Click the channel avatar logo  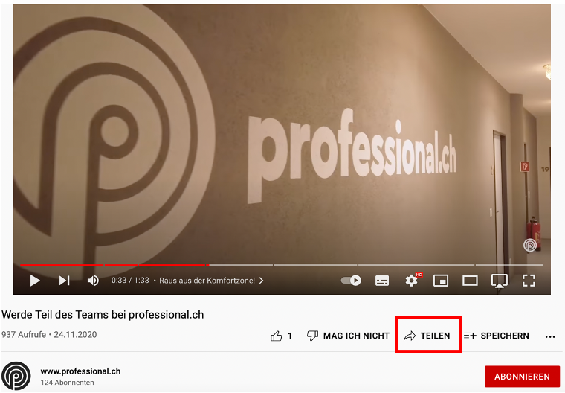[x=16, y=376]
